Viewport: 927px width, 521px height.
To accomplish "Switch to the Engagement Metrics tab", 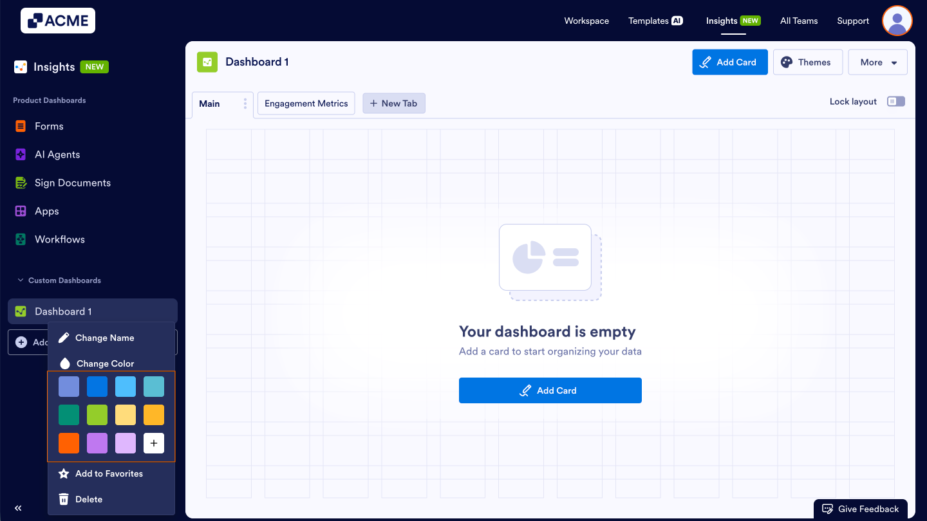I will pyautogui.click(x=306, y=103).
